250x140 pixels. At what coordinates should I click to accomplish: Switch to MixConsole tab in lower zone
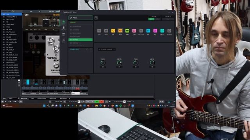click(24, 98)
